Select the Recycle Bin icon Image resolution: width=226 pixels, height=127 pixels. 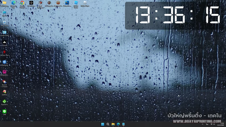point(5,23)
